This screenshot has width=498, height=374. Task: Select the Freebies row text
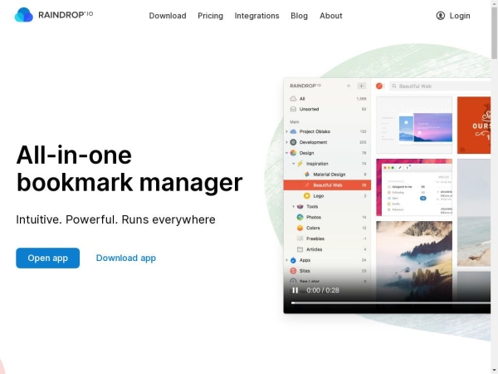point(315,239)
